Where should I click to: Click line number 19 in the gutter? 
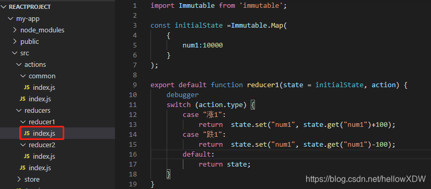click(x=133, y=184)
